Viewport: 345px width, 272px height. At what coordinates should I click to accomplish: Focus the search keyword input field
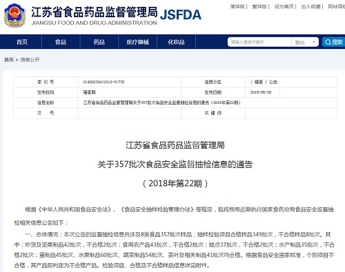[259, 42]
